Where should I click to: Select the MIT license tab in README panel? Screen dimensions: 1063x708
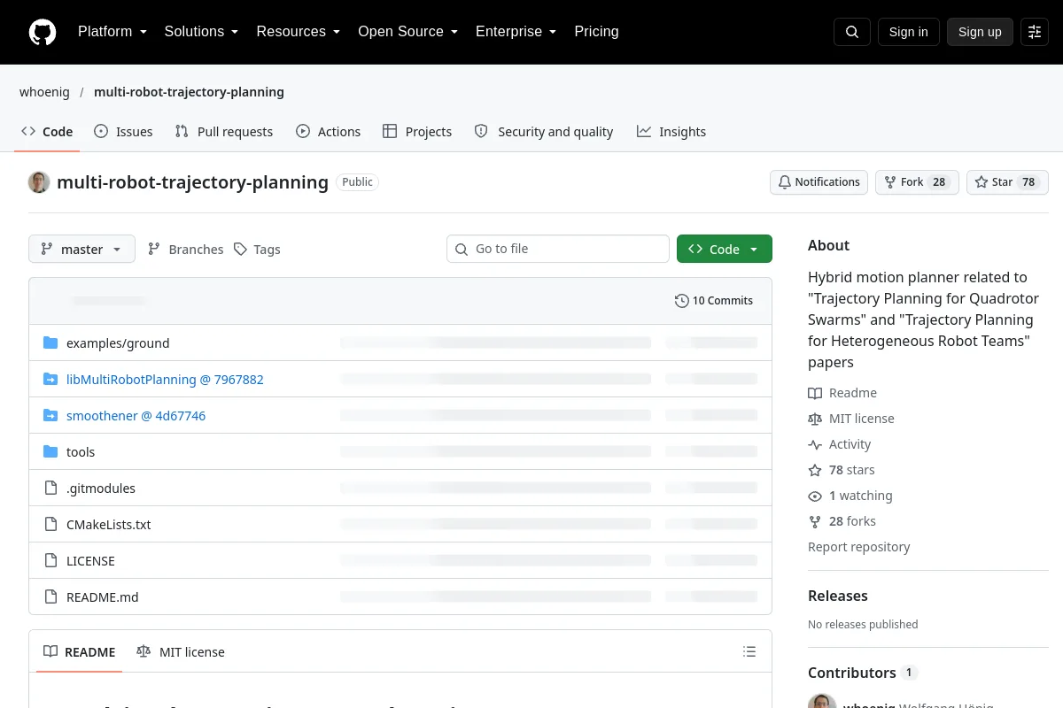(181, 652)
